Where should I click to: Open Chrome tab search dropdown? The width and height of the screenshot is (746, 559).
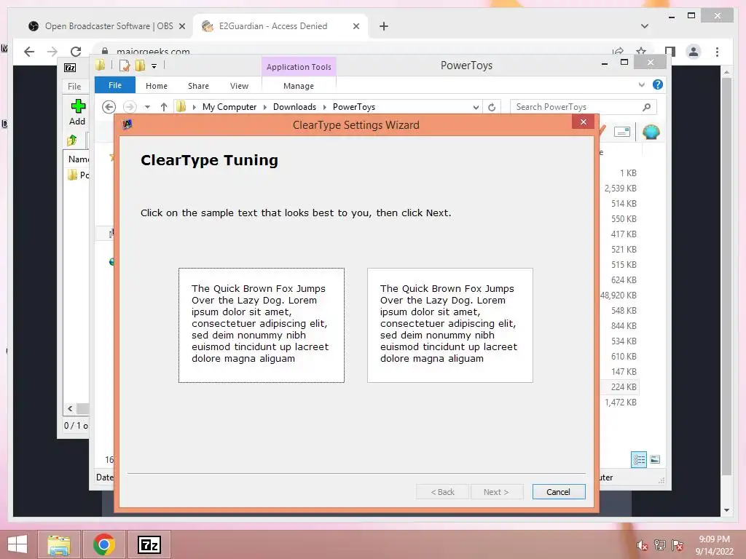[645, 26]
